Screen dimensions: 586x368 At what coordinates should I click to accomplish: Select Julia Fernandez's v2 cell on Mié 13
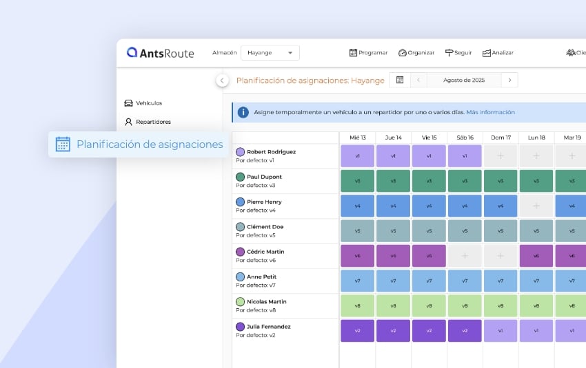tap(357, 331)
